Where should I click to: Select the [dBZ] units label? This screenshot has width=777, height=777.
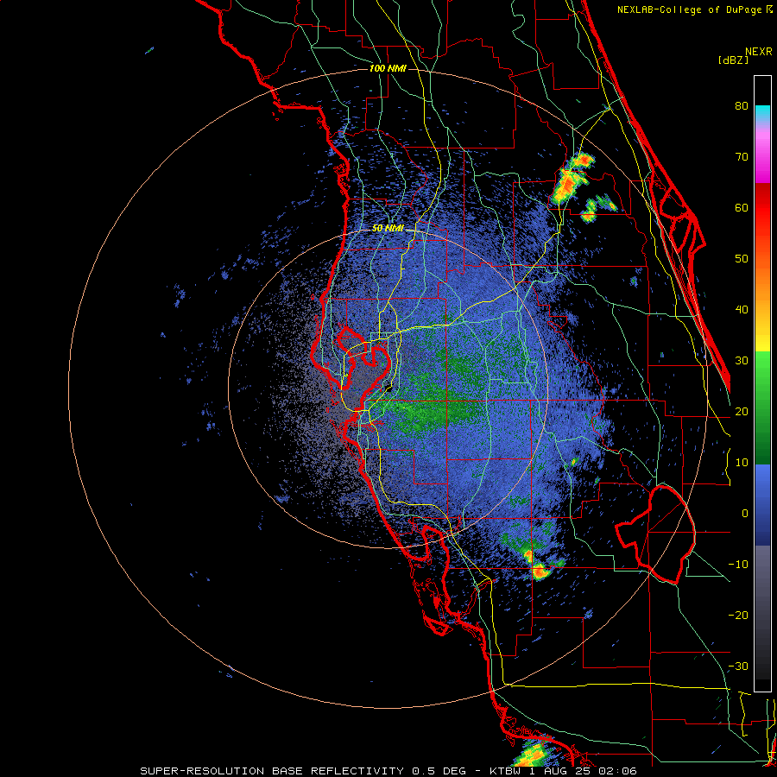coord(733,60)
